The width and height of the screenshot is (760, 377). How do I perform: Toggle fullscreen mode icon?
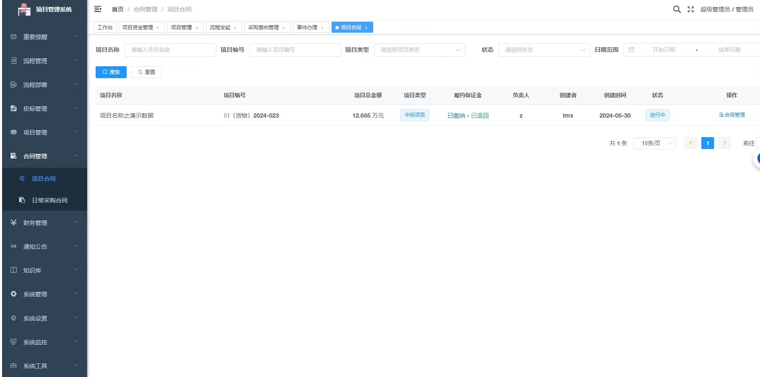click(x=691, y=9)
